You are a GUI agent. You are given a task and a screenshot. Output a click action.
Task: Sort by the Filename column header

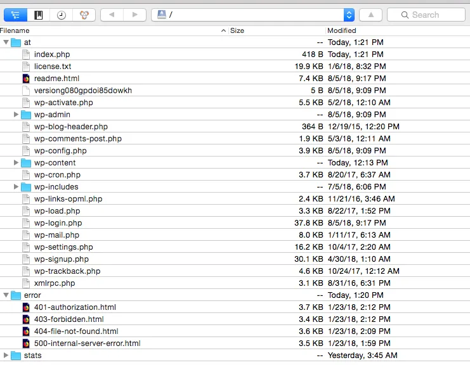114,30
